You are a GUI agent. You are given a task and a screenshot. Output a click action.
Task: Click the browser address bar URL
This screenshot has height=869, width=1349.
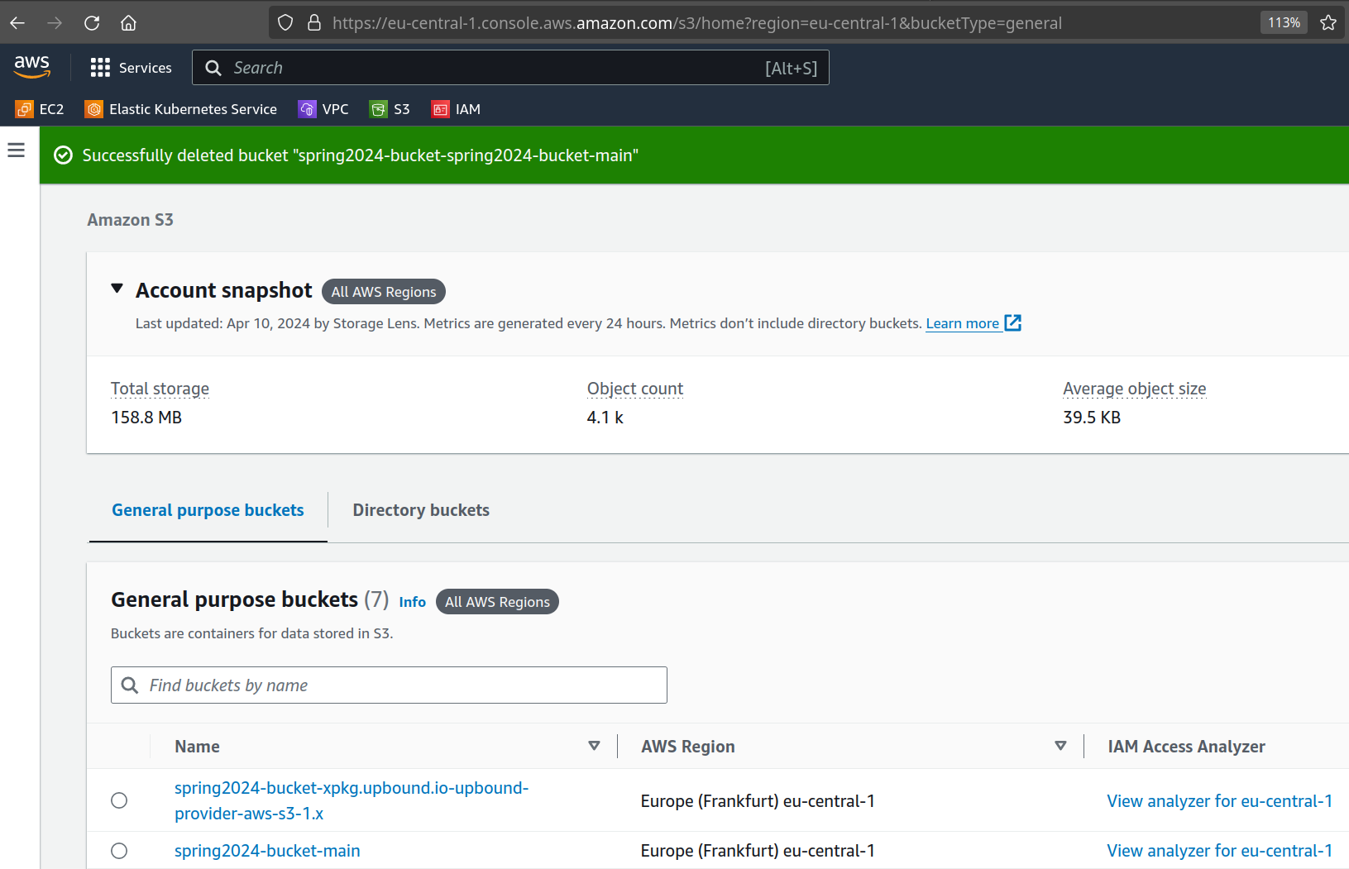tap(697, 23)
